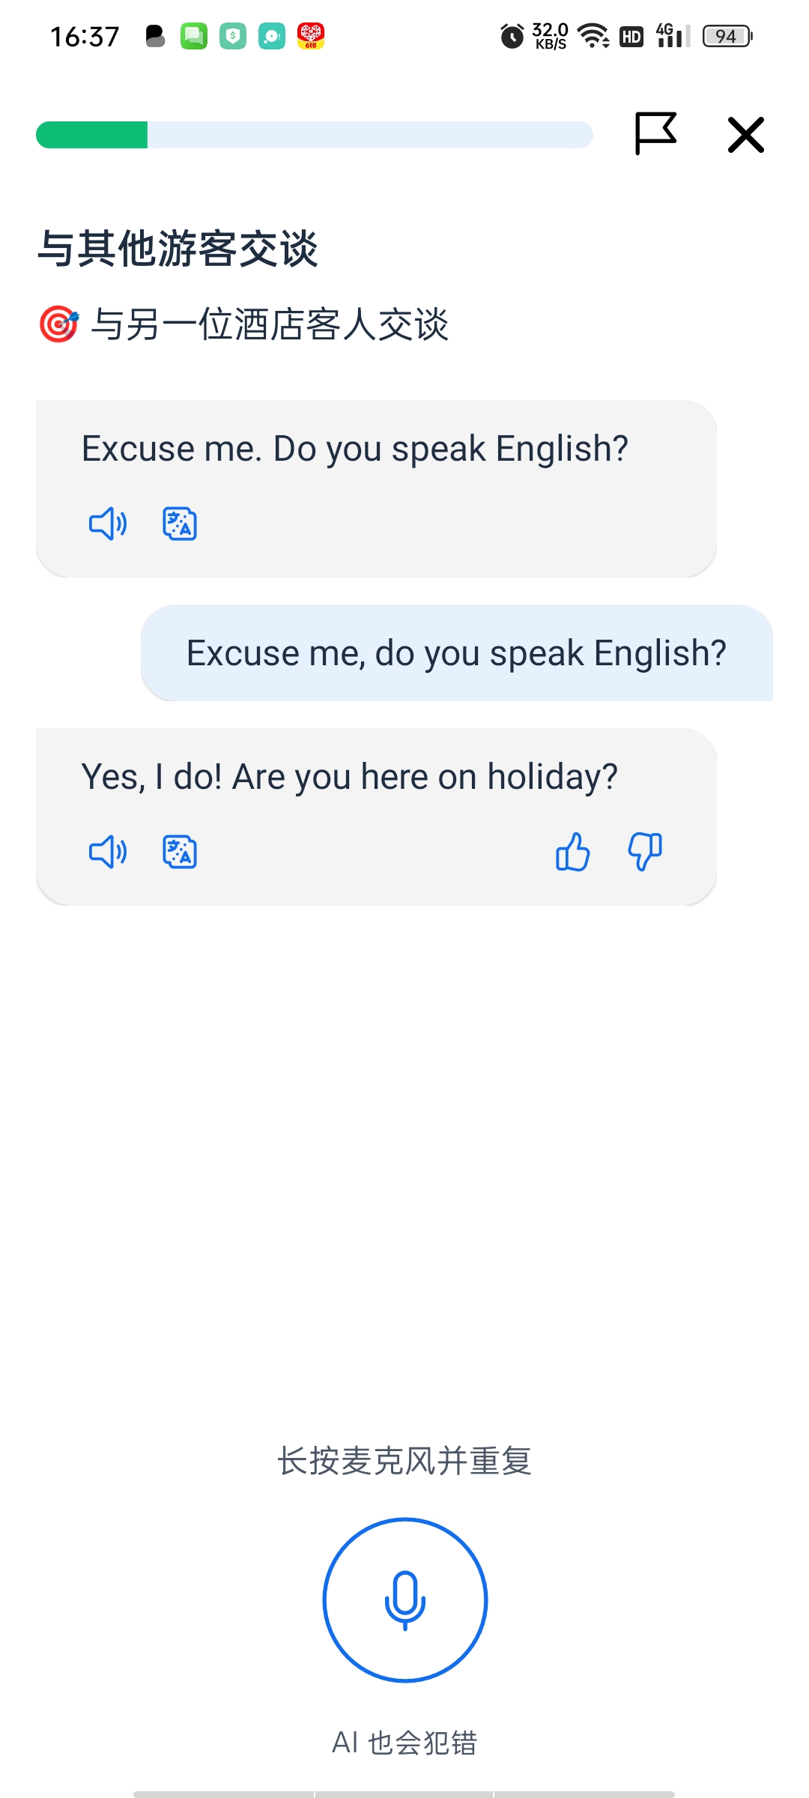Click the 'AI 也会犯错' disclaimer text
809x1798 pixels.
(404, 1743)
